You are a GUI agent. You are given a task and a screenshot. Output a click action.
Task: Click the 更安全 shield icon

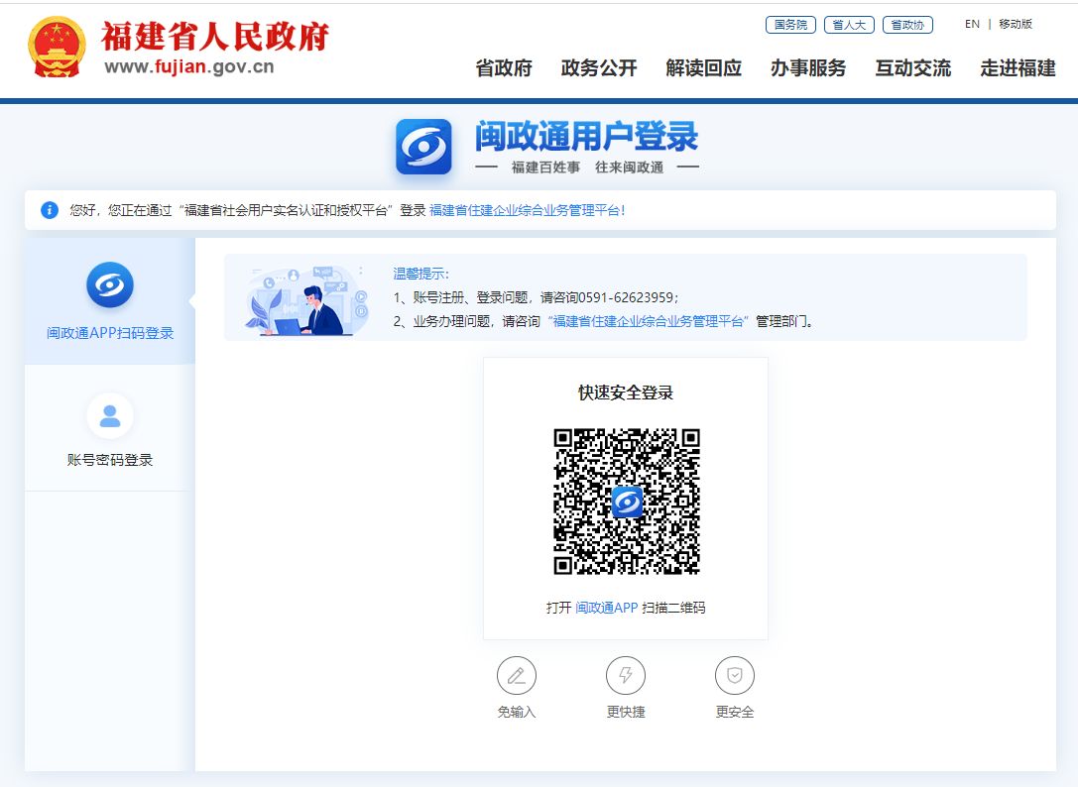tap(735, 676)
